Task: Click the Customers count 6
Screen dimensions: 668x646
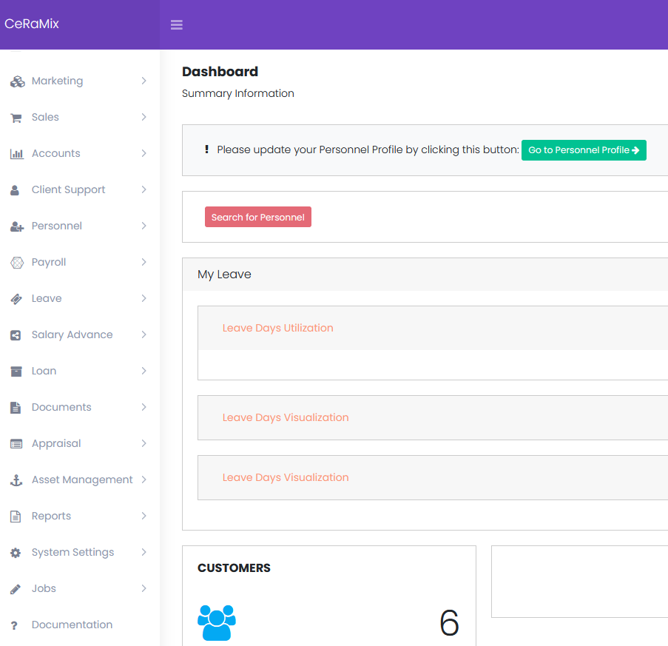Action: pyautogui.click(x=449, y=623)
